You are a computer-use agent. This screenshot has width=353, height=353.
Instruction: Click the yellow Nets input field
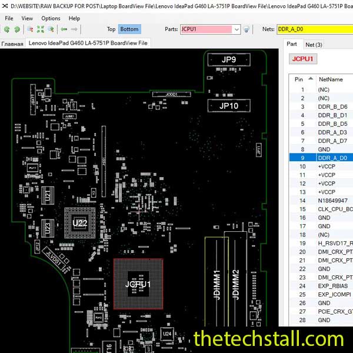[315, 29]
